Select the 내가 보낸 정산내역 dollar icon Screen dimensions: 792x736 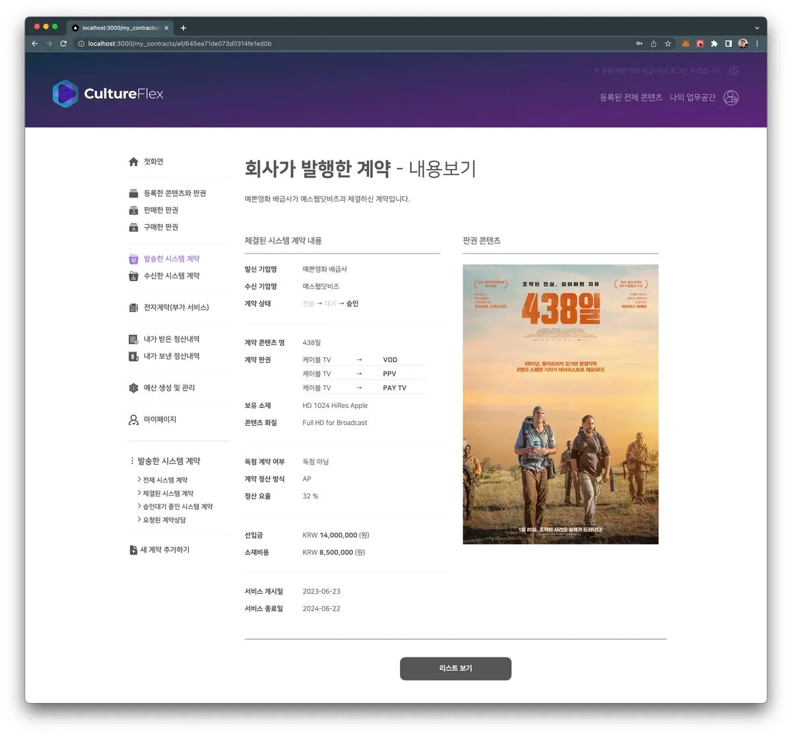coord(134,356)
